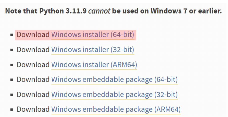
Task: Click the bullet beside embeddable package (64-bit)
Action: 12,80
